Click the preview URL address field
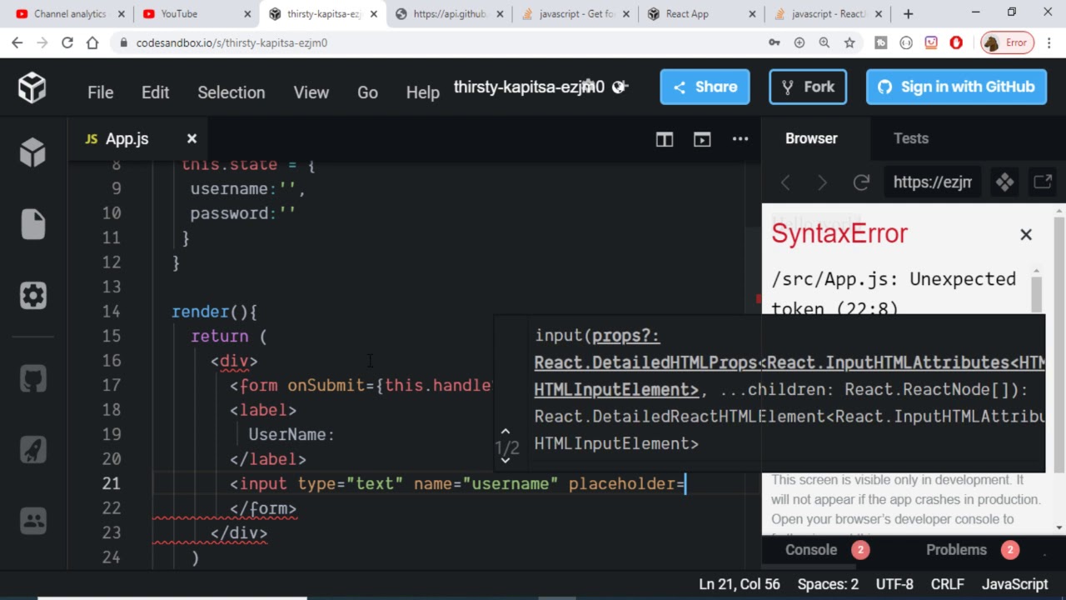The width and height of the screenshot is (1066, 600). click(932, 182)
